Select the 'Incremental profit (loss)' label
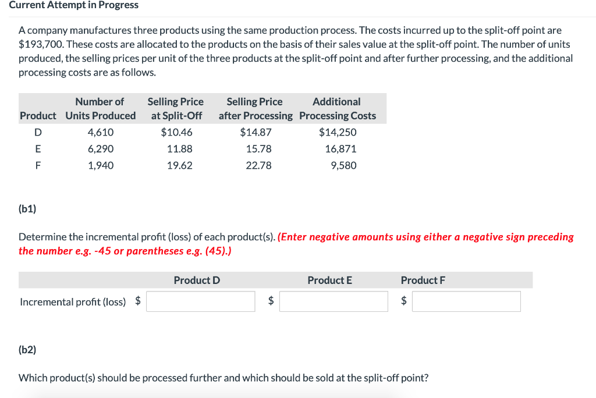Viewport: 596px width, 398px height. (x=72, y=302)
